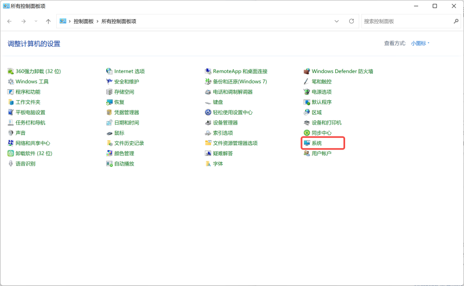464x286 pixels.
Task: Expand the address bar history dropdown
Action: coord(336,21)
